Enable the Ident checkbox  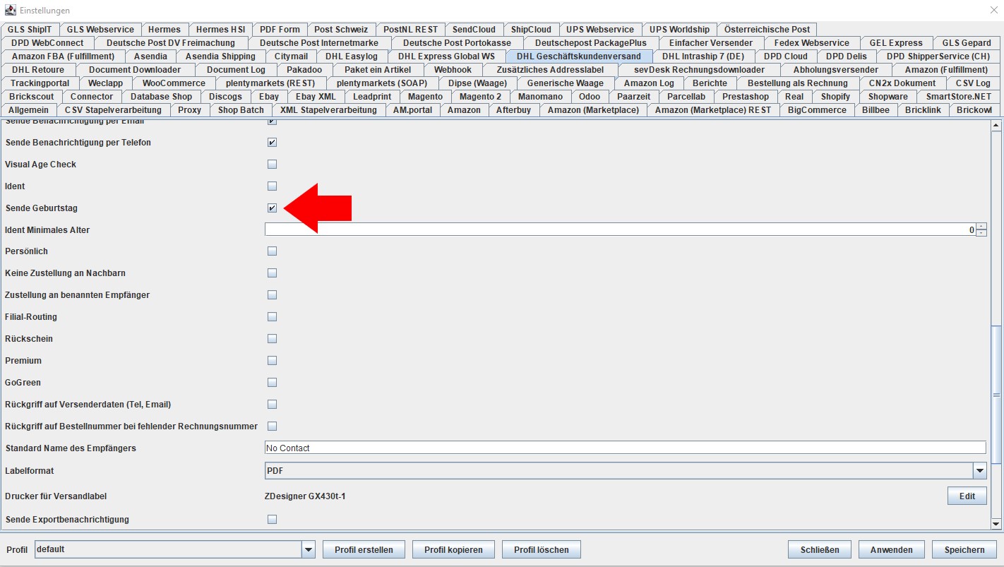[272, 186]
